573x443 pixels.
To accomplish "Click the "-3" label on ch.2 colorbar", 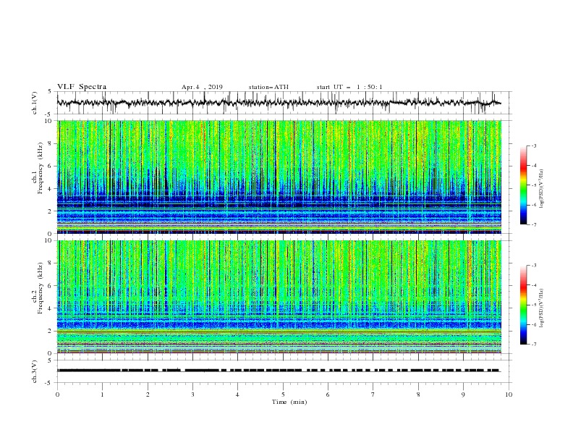I will [533, 266].
